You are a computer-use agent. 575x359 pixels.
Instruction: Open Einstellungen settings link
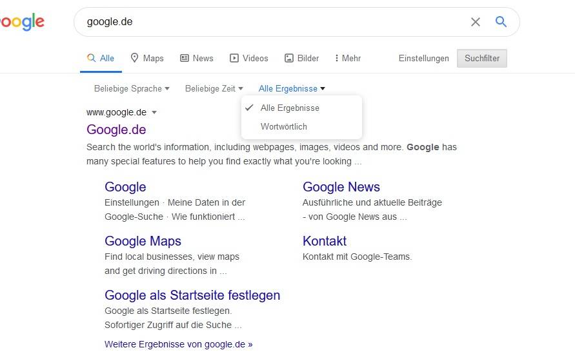(x=423, y=58)
